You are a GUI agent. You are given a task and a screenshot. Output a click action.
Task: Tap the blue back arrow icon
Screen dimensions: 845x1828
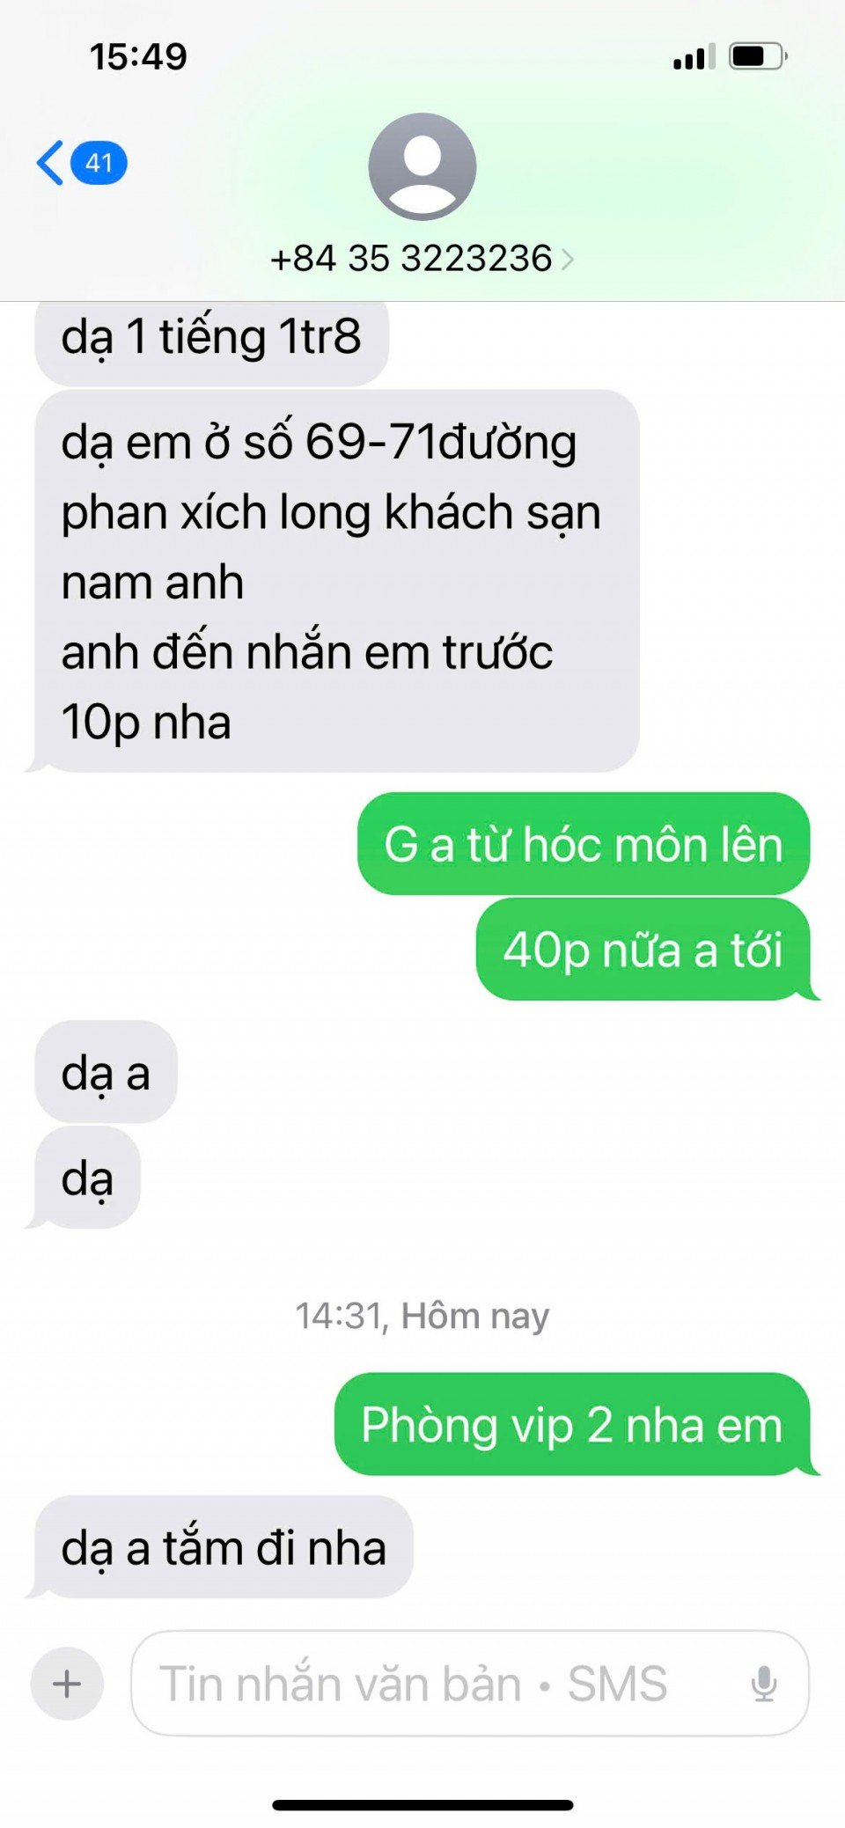pos(50,163)
